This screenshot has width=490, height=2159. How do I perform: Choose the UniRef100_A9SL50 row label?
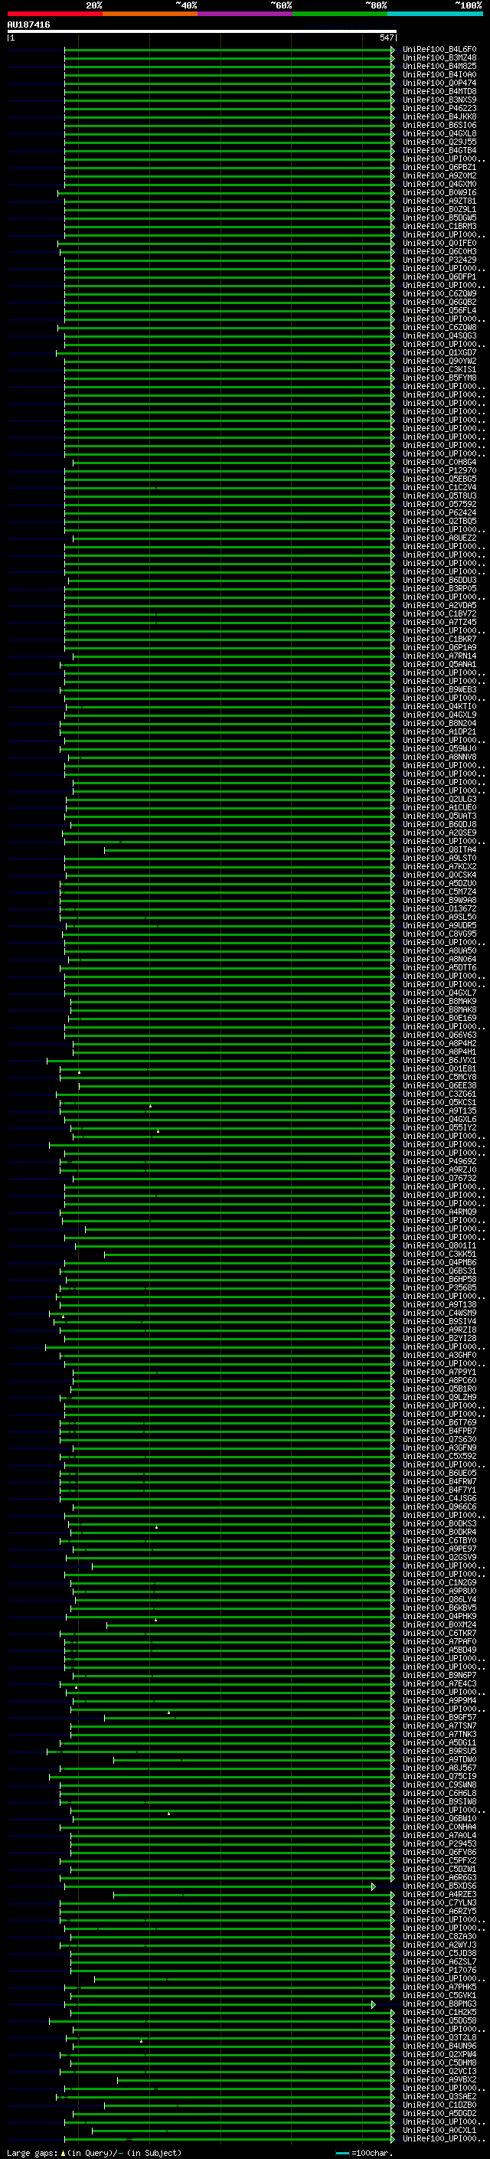439,917
